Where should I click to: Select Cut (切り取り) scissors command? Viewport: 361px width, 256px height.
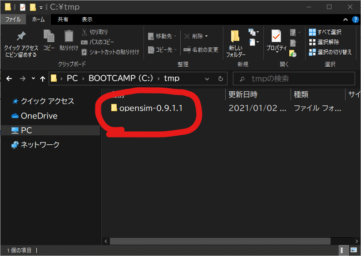click(94, 32)
